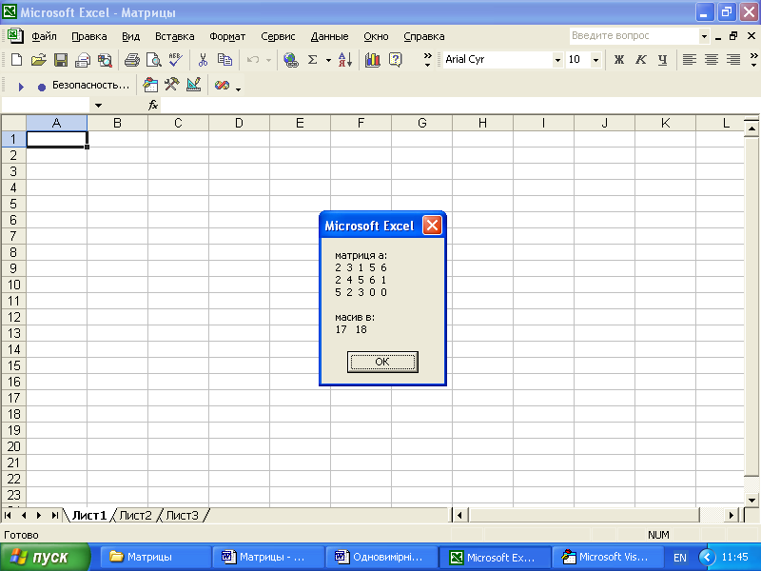Screen dimensions: 761x571
Task: Click the Send by e-mail toolbar icon
Action: (x=83, y=60)
